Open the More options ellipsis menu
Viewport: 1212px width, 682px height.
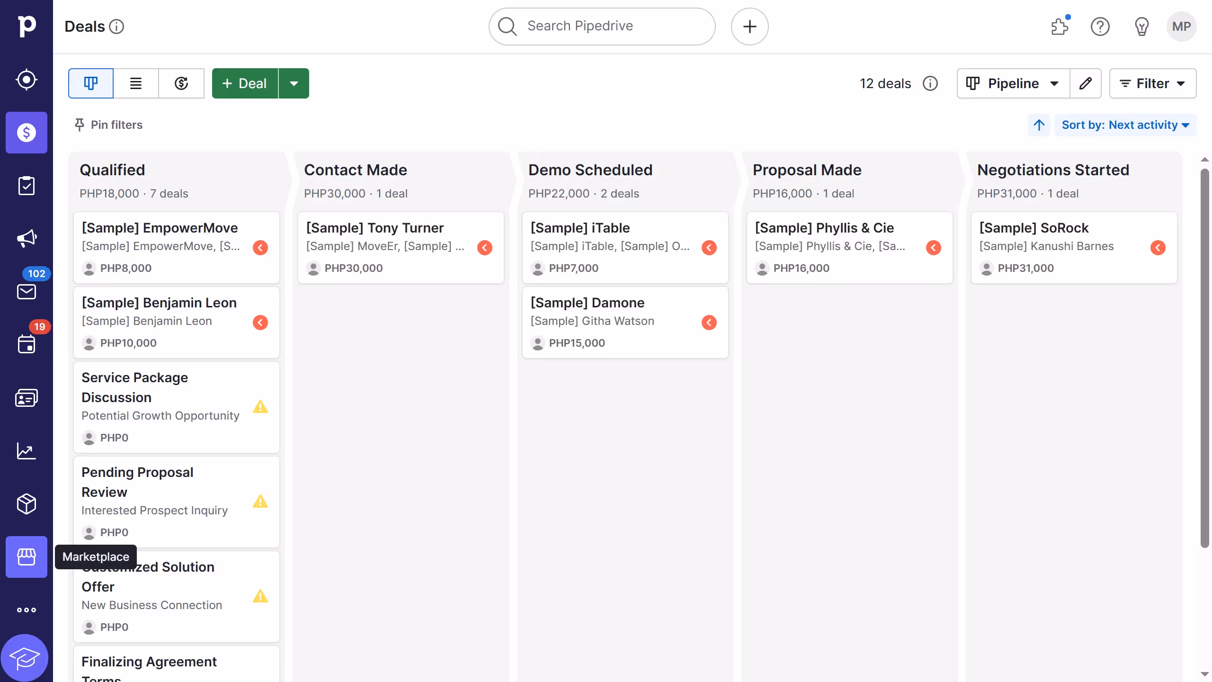point(26,610)
